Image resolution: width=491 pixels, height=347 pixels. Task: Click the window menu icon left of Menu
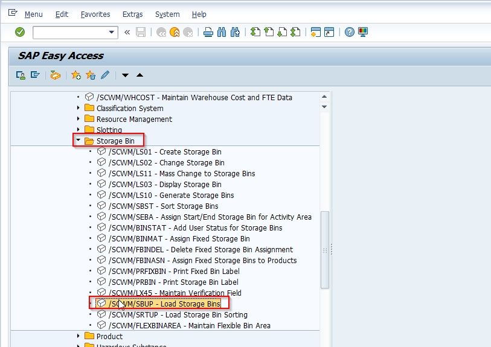point(13,13)
